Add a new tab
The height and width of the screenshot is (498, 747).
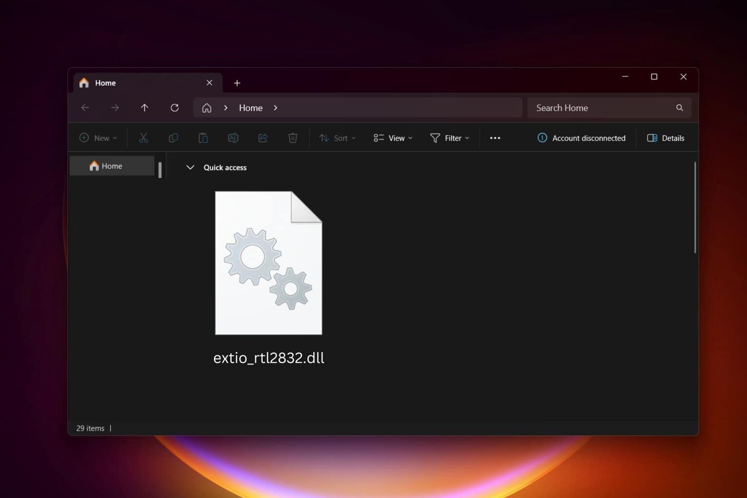tap(237, 83)
